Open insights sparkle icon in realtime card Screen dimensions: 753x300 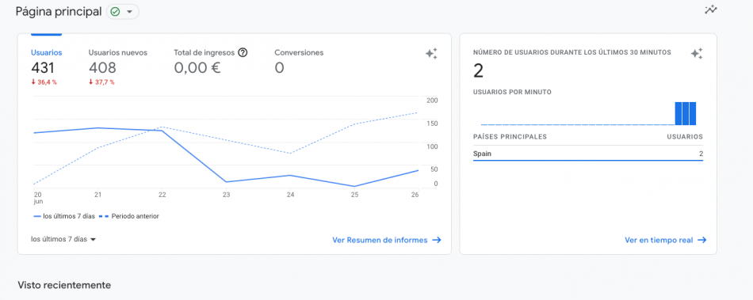pyautogui.click(x=697, y=54)
